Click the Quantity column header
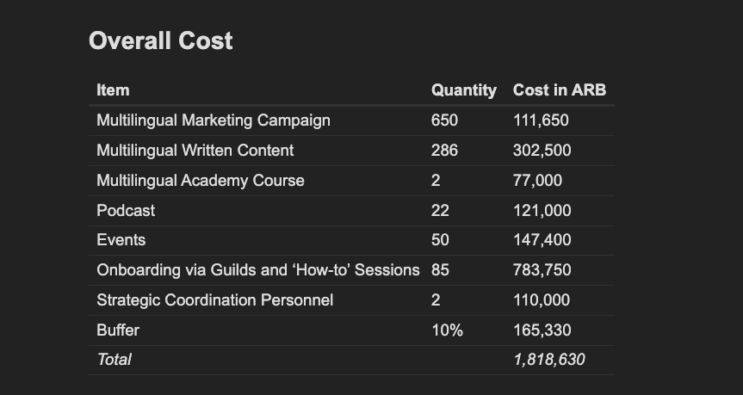743x395 pixels. 463,89
